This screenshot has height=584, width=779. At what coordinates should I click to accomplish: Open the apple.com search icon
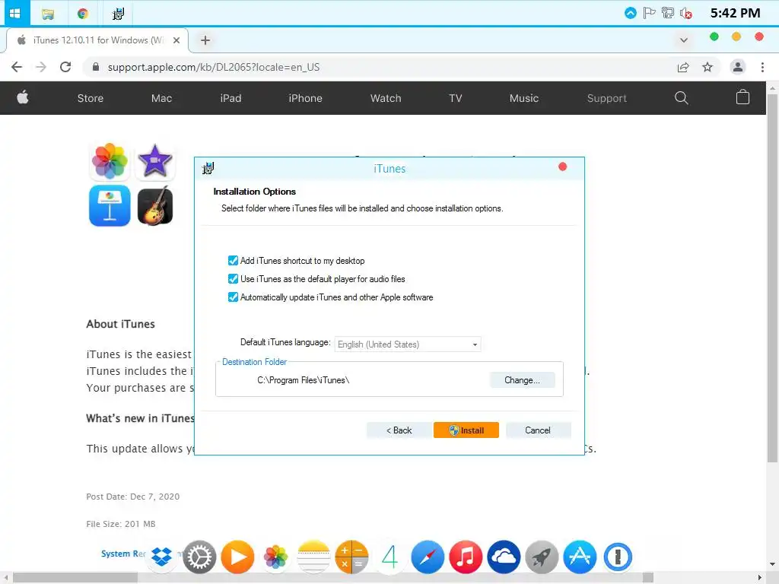point(681,98)
